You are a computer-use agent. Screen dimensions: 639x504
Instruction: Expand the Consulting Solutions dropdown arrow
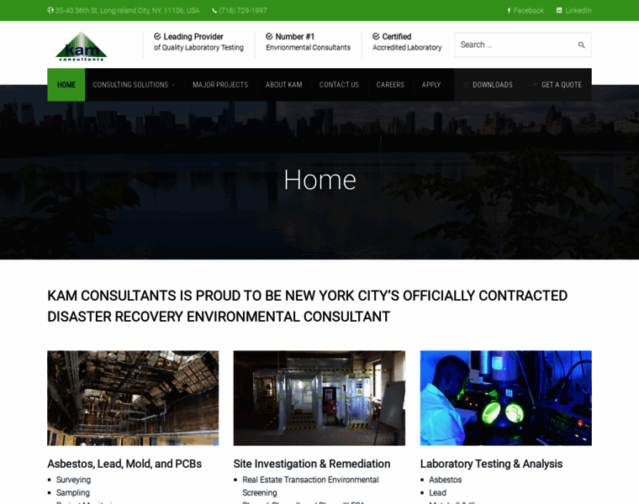click(173, 85)
